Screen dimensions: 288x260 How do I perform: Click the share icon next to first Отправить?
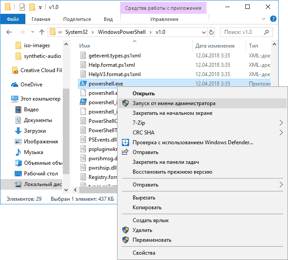[125, 152]
